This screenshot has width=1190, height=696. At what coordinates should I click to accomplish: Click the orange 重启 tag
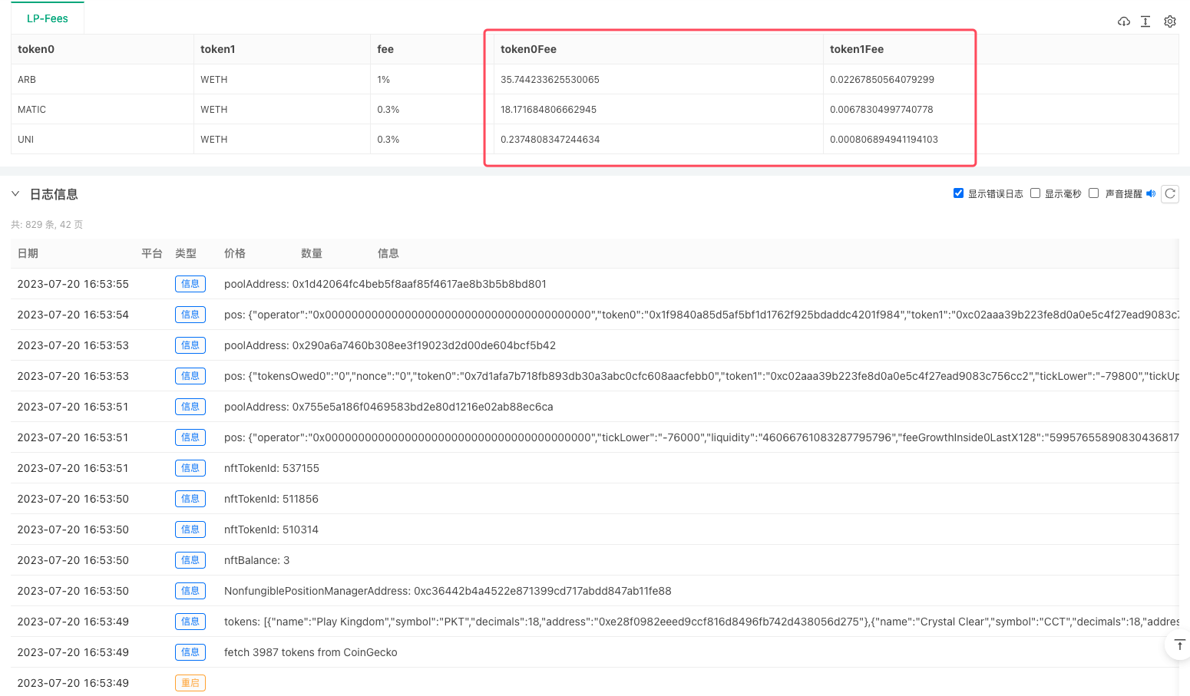tap(190, 683)
